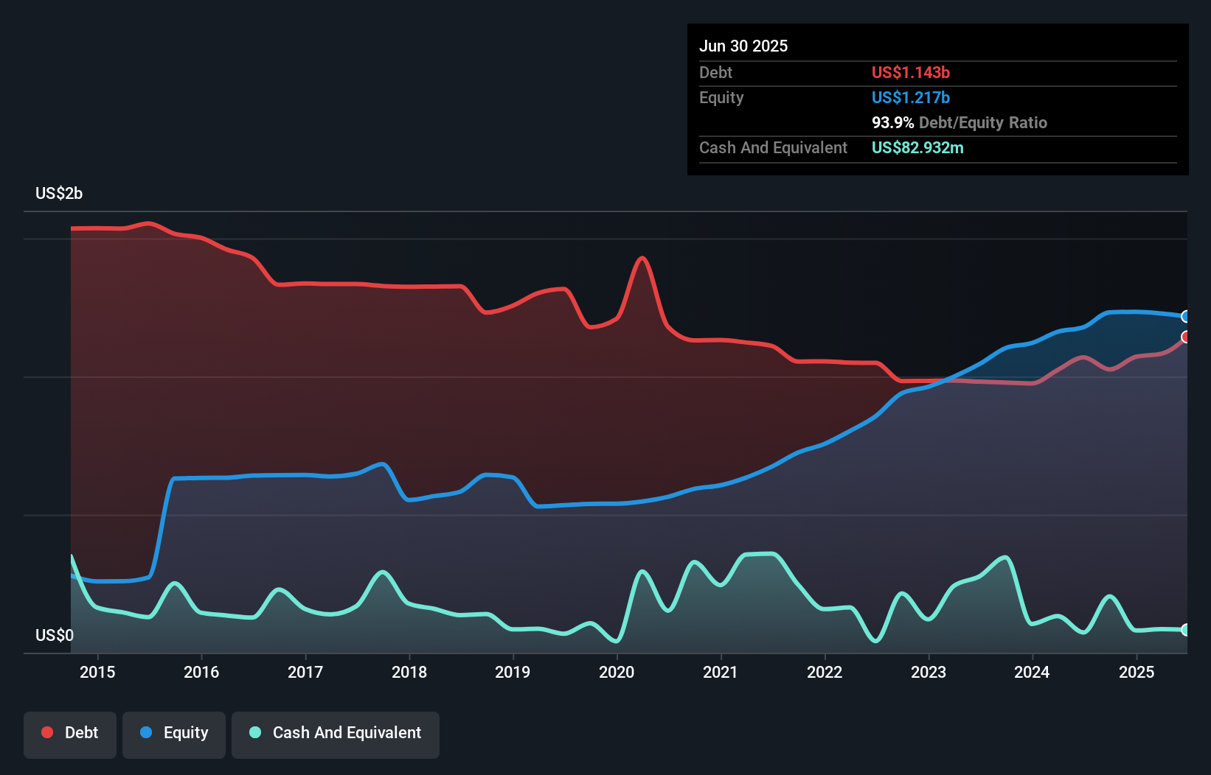
Task: Toggle the Debt series legend button
Action: tap(70, 734)
